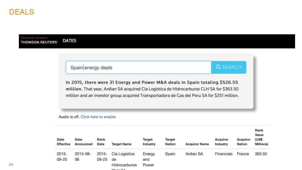
Task: Select the Target Name column header
Action: point(121,144)
